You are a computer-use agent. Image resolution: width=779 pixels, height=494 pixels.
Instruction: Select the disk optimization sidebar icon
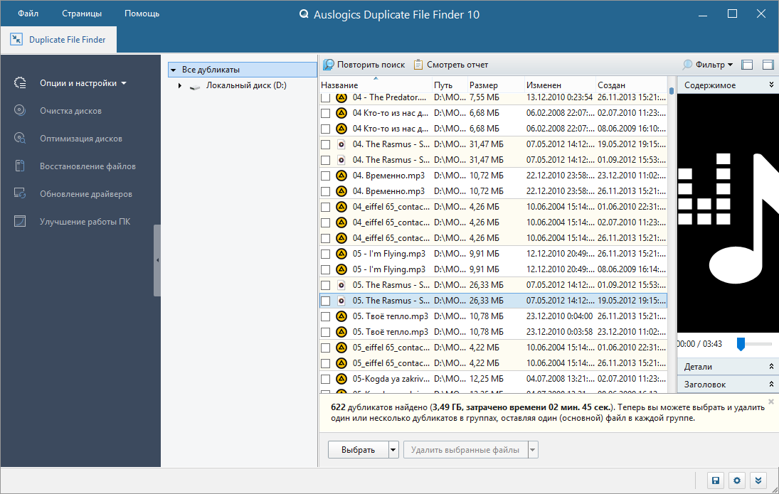[x=20, y=138]
